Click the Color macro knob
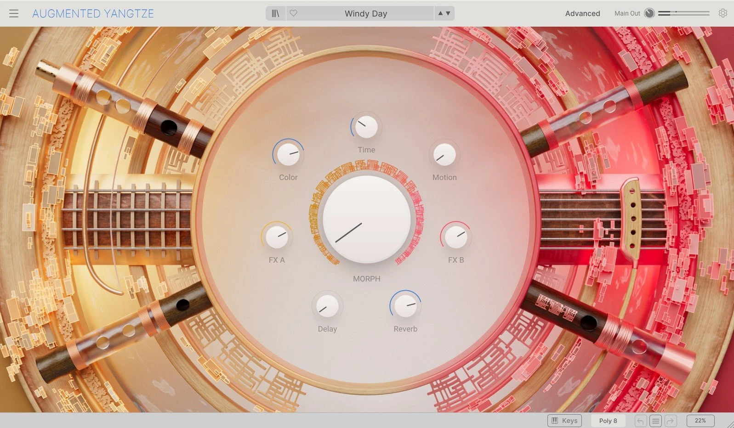734x428 pixels. click(288, 155)
